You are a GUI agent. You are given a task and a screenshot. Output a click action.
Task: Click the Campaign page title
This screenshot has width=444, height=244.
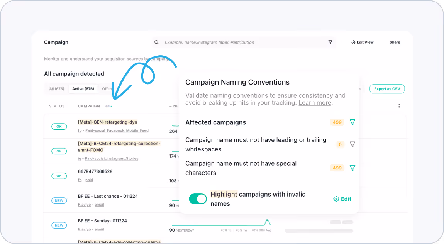point(56,42)
